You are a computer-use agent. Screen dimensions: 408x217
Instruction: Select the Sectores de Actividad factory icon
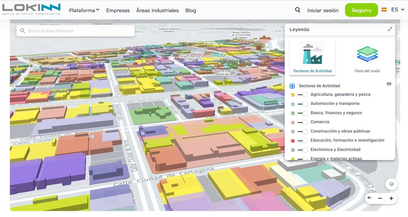coord(312,53)
